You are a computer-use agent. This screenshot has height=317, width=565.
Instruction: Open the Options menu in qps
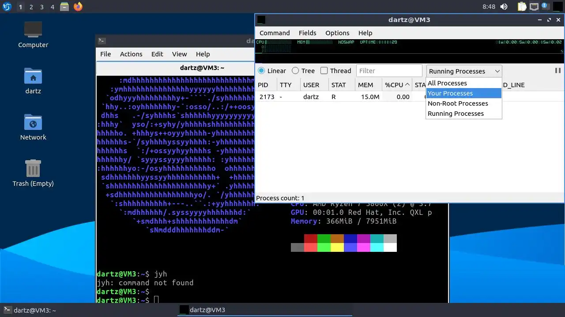coord(337,33)
